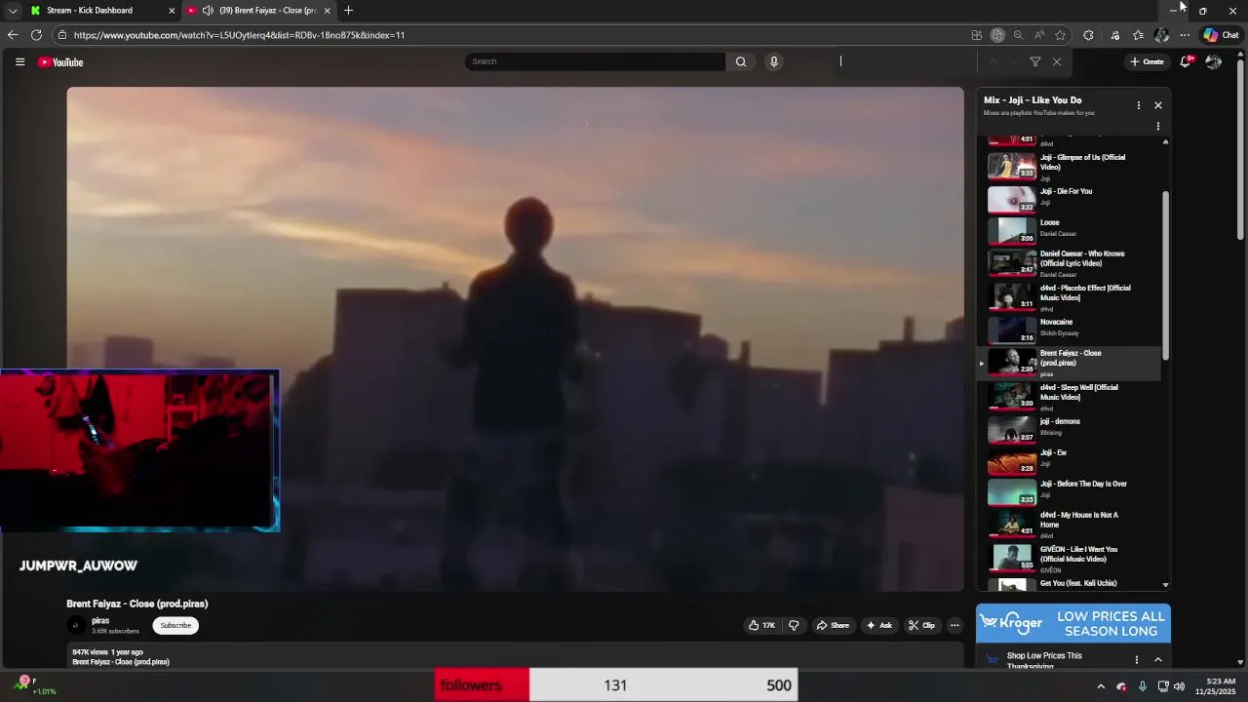Open the piras channel name link
Image resolution: width=1248 pixels, height=702 pixels.
100,620
